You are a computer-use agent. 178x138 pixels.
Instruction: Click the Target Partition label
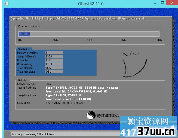coord(26,95)
